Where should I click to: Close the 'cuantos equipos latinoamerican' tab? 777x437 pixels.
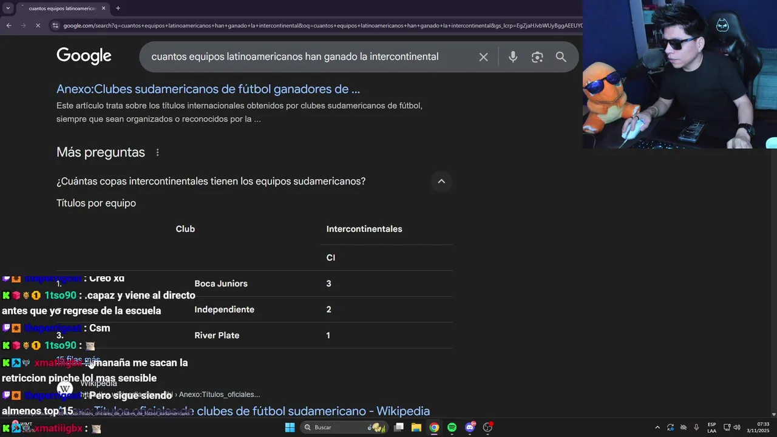pos(104,8)
